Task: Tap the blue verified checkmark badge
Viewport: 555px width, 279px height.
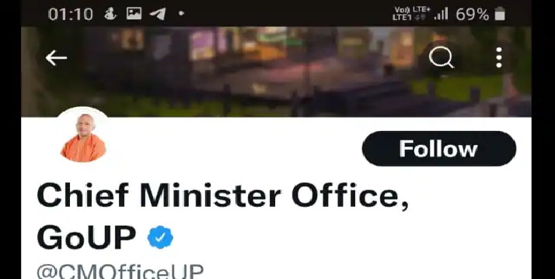Action: (x=160, y=237)
